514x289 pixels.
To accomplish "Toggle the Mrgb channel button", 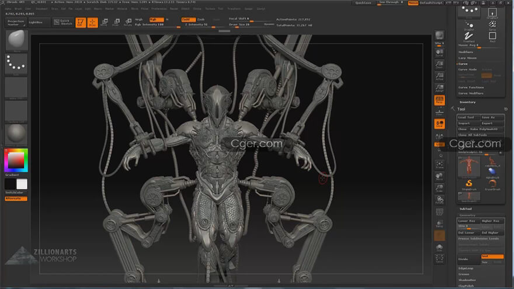I will click(139, 20).
